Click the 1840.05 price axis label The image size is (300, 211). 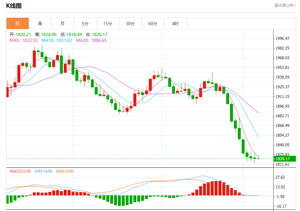(282, 145)
